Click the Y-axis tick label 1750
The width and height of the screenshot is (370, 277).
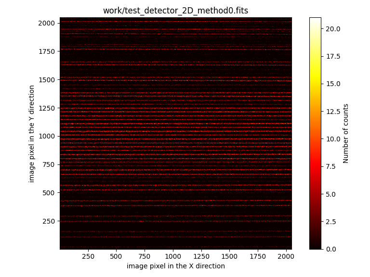(x=48, y=51)
